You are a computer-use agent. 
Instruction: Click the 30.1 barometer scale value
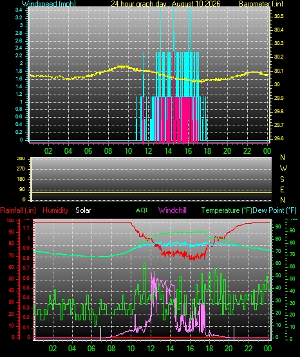click(279, 71)
